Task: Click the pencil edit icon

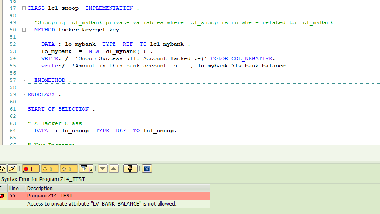Action: (13, 169)
